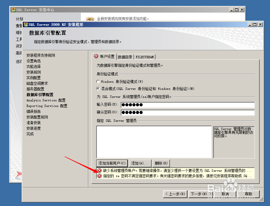Select Windows authentication mode radio button
Image resolution: width=270 pixels, height=206 pixels.
[98, 82]
